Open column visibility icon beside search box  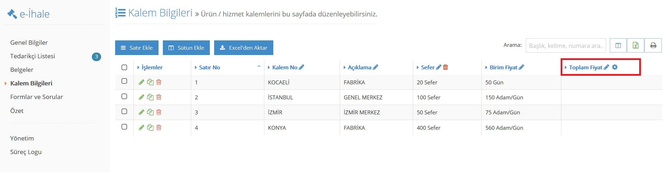[618, 45]
